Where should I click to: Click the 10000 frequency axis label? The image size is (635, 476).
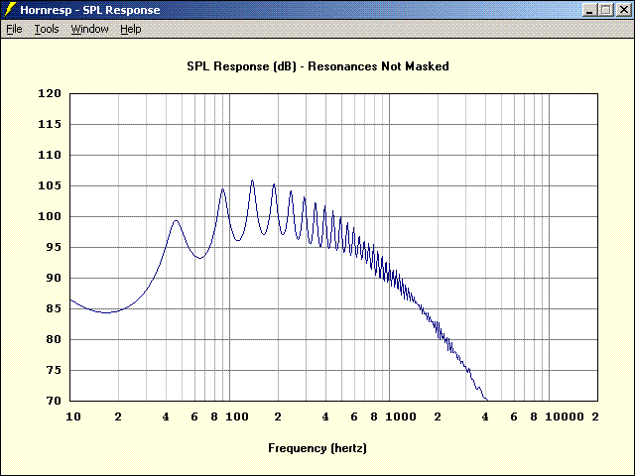click(565, 416)
